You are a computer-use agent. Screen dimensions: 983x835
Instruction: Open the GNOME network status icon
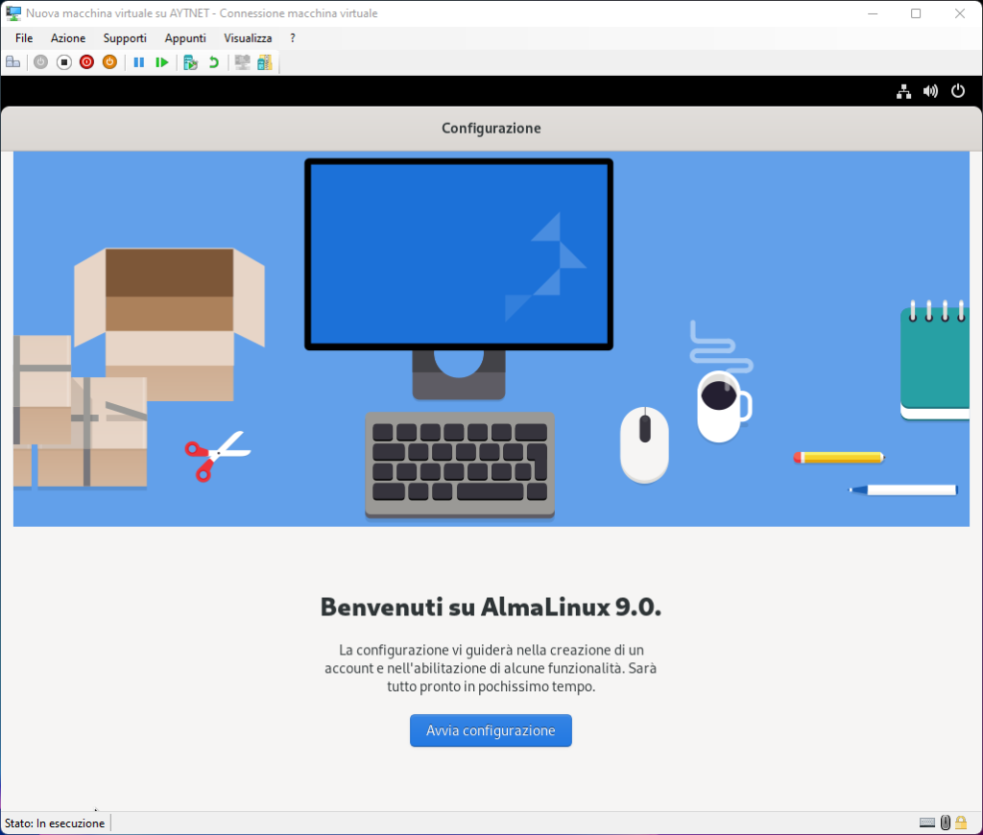coord(903,91)
